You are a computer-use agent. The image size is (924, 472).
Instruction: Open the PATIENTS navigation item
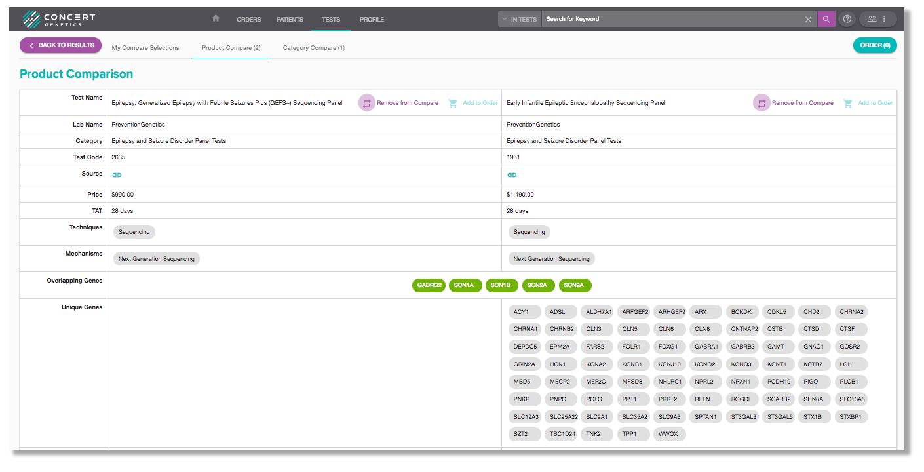click(290, 20)
